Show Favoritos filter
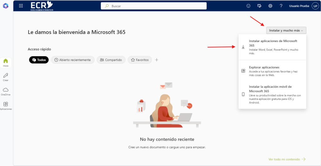 [140, 60]
